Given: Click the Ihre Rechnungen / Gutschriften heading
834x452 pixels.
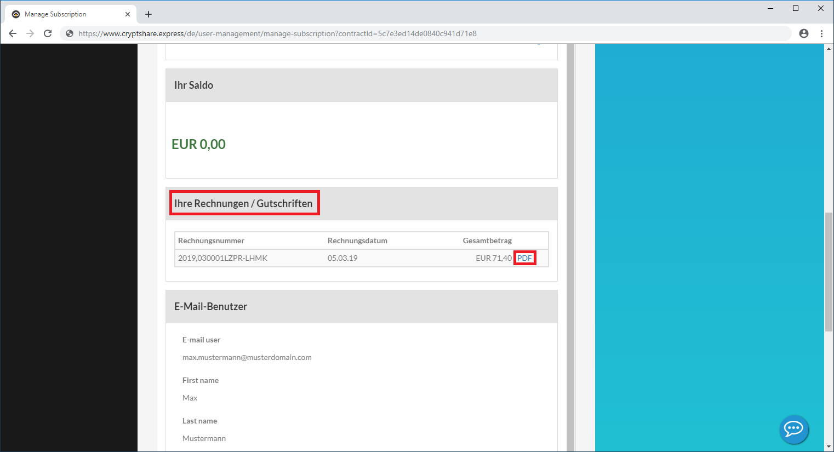Looking at the screenshot, I should 243,203.
